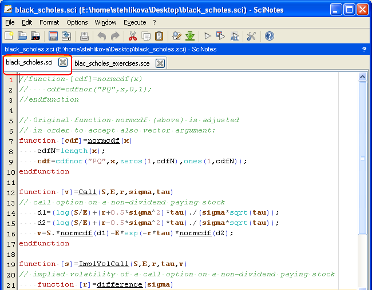Click the comment 'Original function normcdf (above) is adjusted'

click(136, 120)
